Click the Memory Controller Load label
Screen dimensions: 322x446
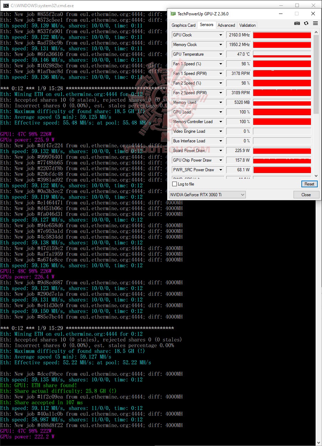click(192, 122)
